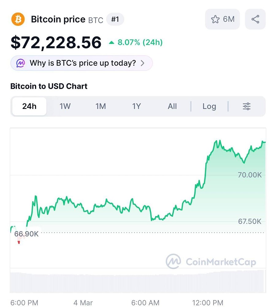Click the current price $72,228.56
Image resolution: width=276 pixels, height=307 pixels.
(55, 42)
